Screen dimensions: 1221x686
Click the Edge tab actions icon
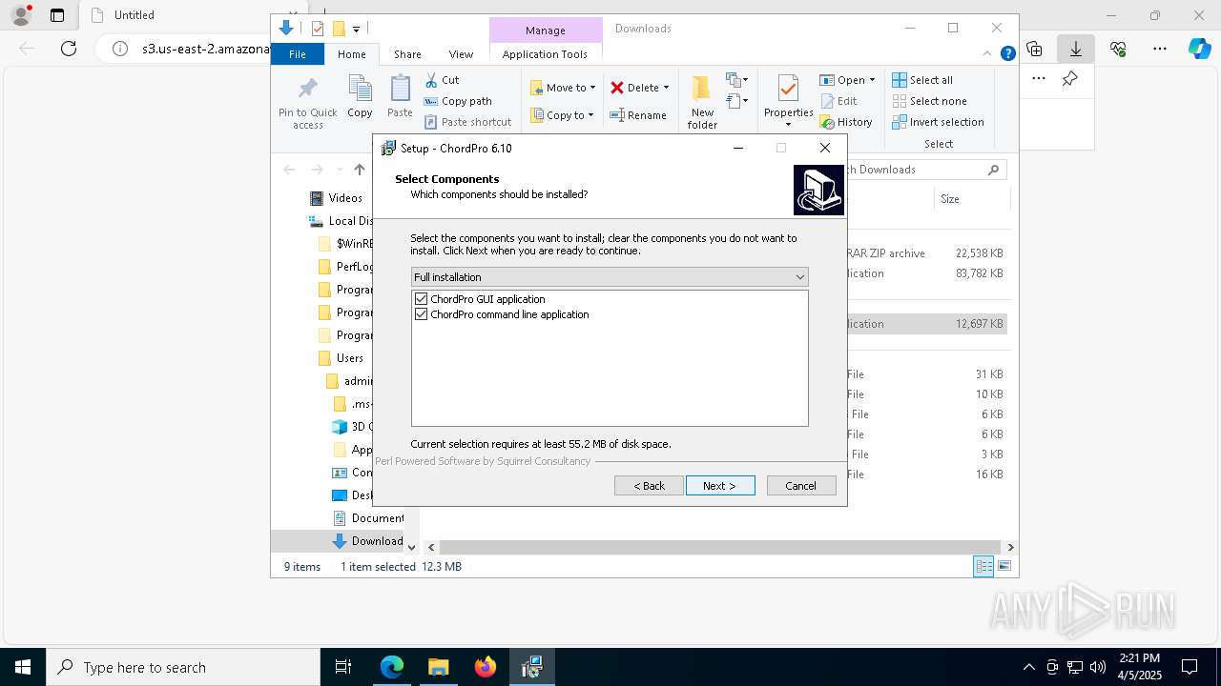click(57, 15)
